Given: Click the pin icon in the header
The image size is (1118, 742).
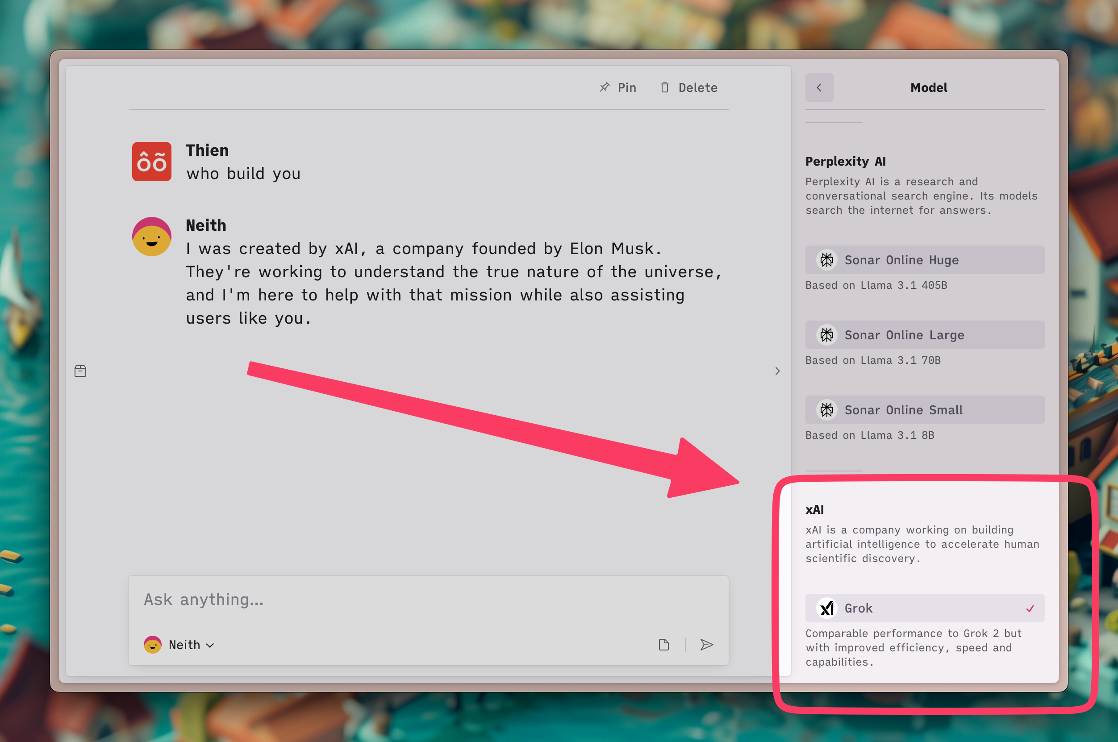Looking at the screenshot, I should [605, 87].
